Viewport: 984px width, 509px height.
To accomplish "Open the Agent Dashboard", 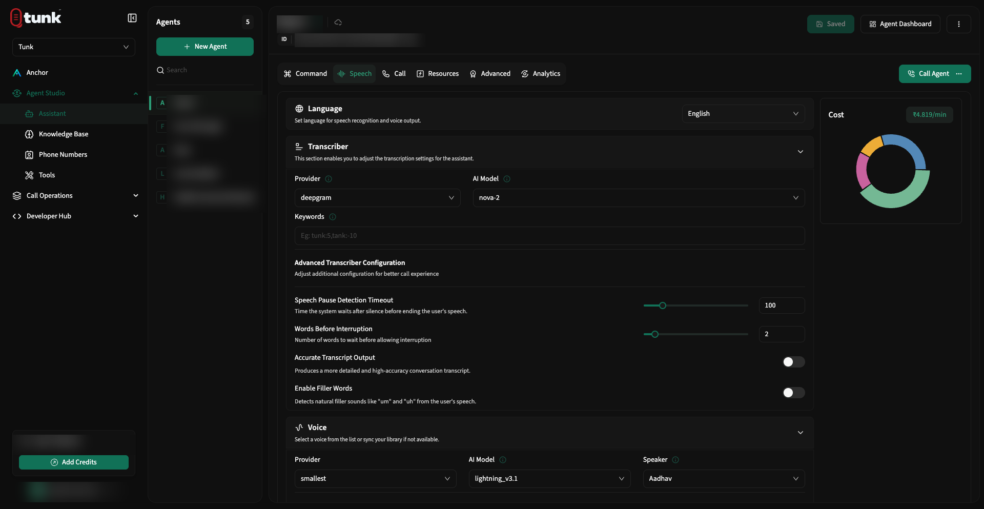I will click(900, 24).
